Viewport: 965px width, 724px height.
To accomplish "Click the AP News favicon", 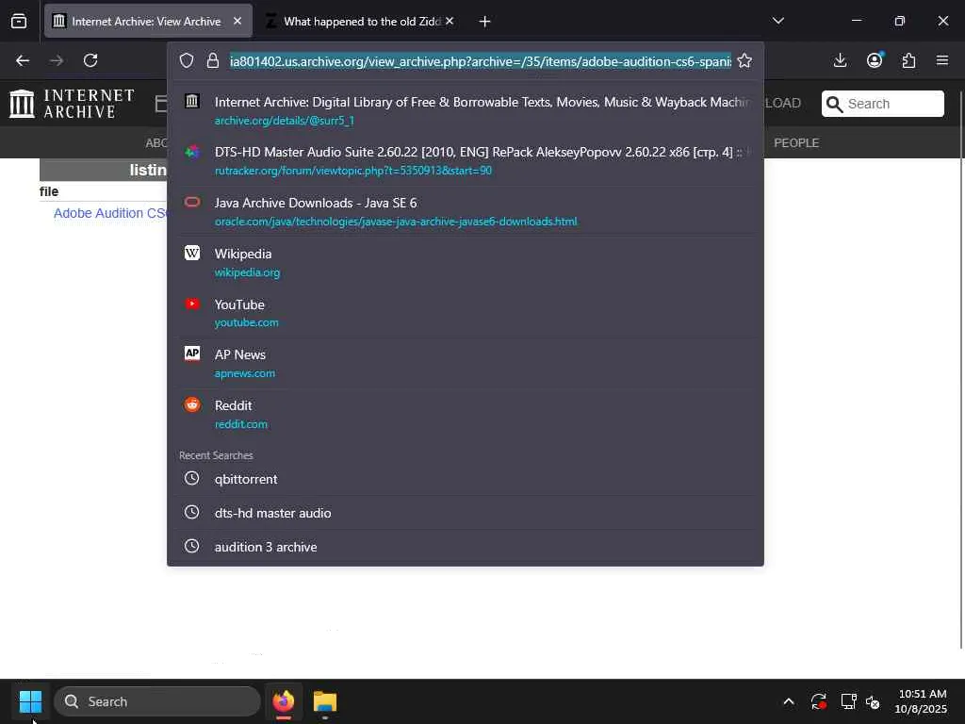I will pos(192,354).
